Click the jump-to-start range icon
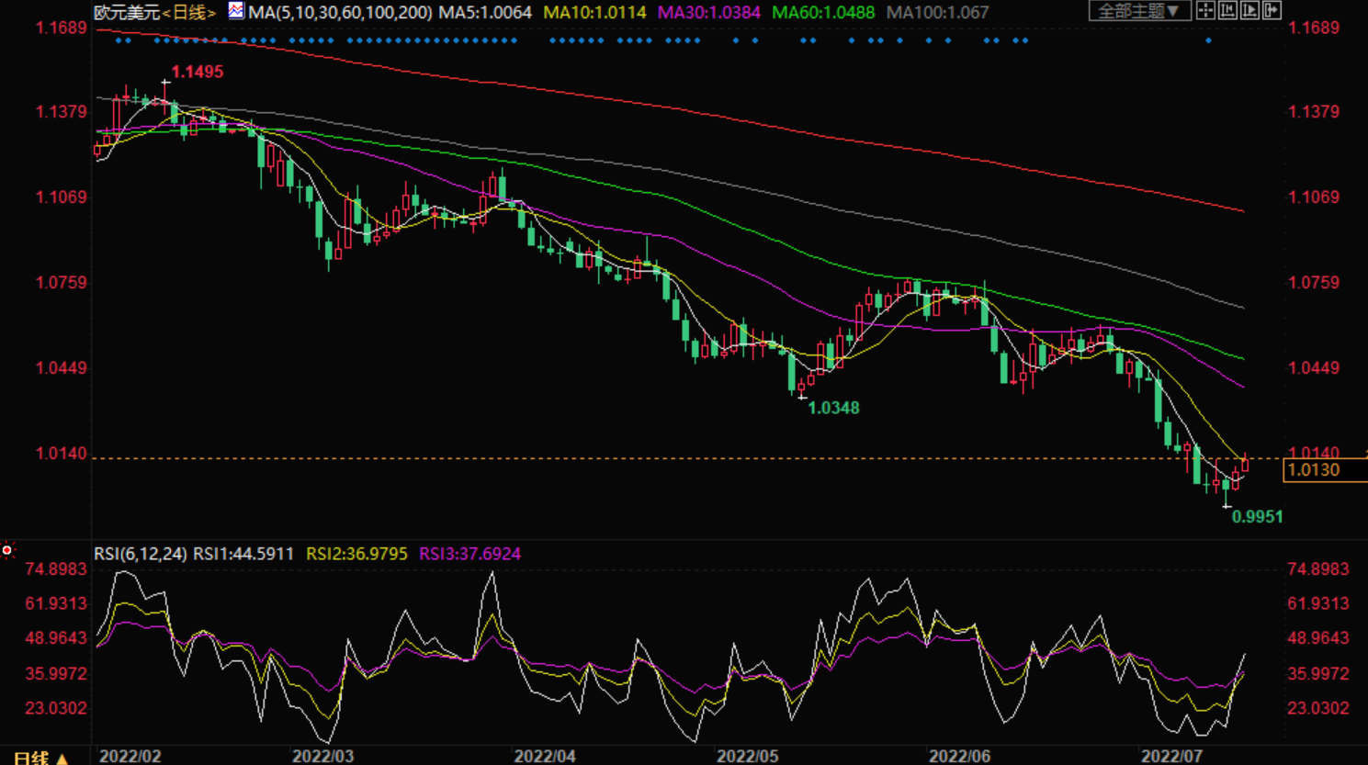1368x765 pixels. [x=1227, y=11]
